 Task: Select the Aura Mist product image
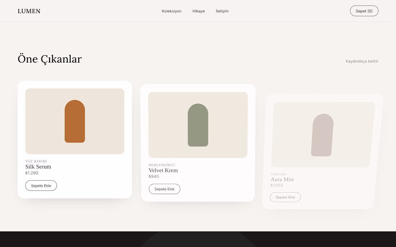(x=323, y=135)
